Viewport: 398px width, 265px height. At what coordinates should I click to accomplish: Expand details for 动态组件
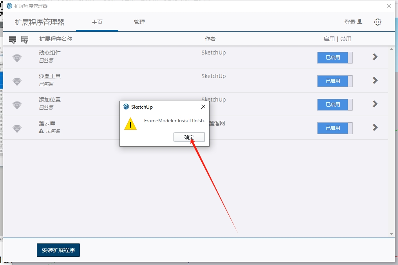pyautogui.click(x=375, y=57)
